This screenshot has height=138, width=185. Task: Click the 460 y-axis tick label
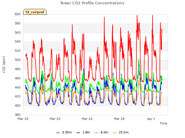coord(18,78)
